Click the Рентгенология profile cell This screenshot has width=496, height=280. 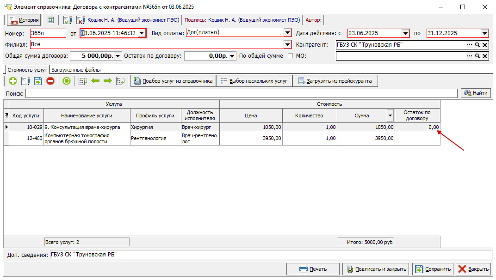155,139
